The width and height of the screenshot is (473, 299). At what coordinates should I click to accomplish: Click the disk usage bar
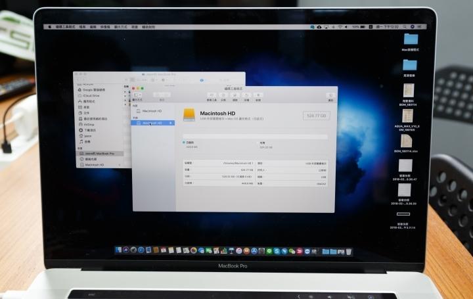point(255,137)
